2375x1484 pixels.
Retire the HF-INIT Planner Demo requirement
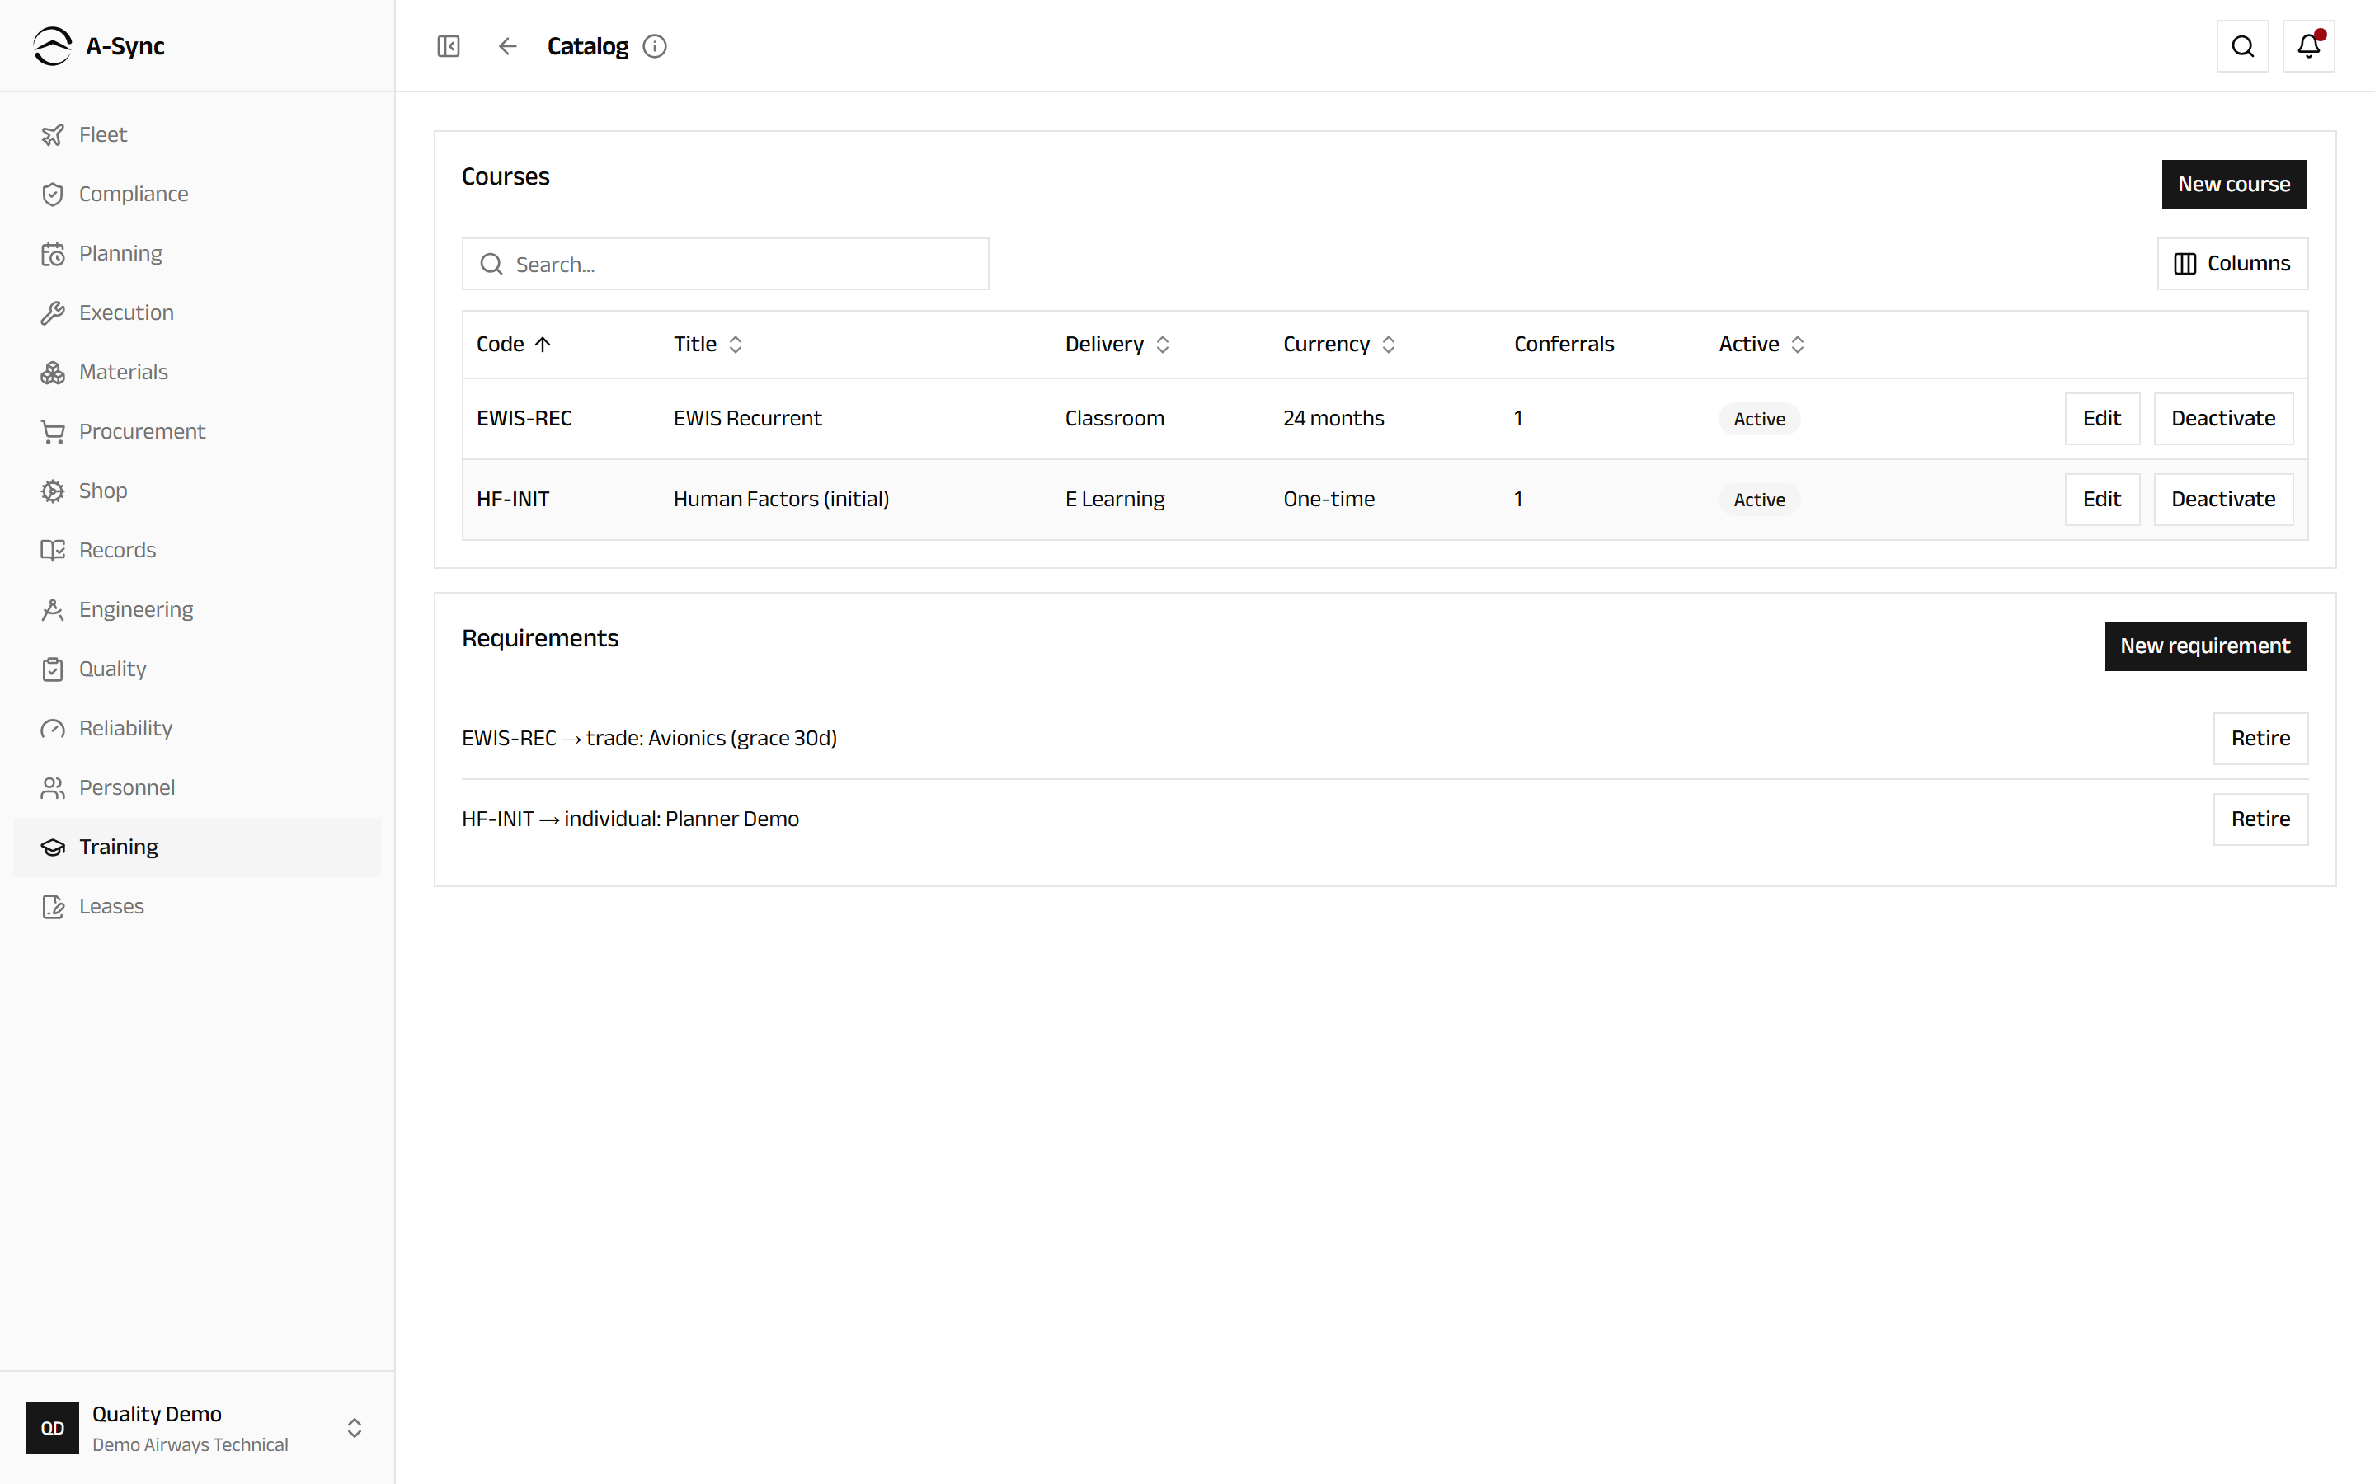pyautogui.click(x=2260, y=819)
